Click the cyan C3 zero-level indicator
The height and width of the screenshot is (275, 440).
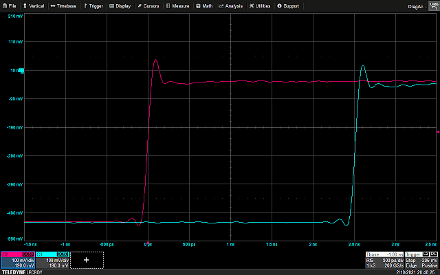coord(21,71)
